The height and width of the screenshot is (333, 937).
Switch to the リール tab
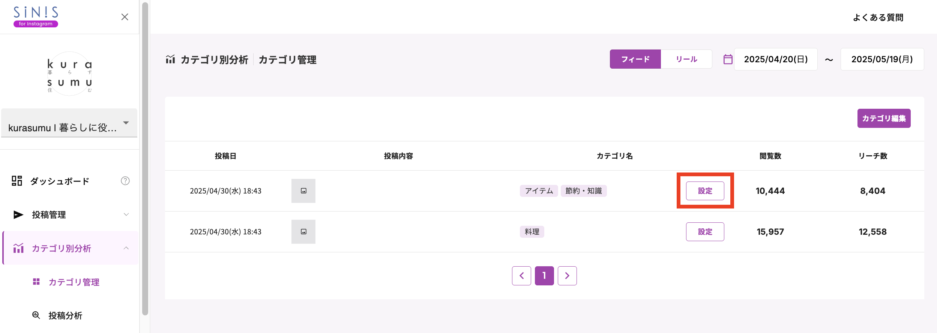point(686,59)
